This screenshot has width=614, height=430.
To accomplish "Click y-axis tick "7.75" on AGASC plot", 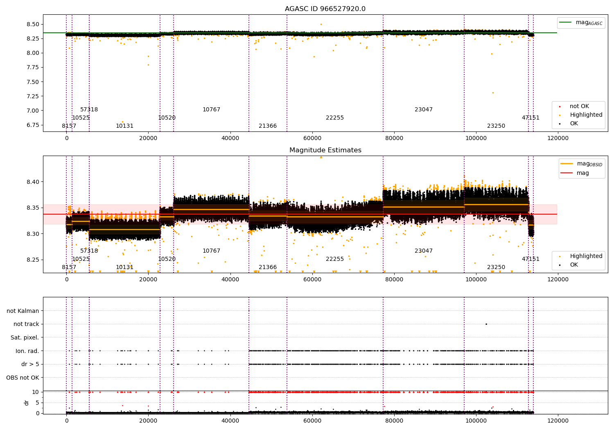I will coord(33,67).
